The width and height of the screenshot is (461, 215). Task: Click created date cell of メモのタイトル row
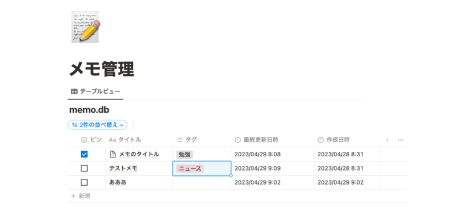coord(347,154)
